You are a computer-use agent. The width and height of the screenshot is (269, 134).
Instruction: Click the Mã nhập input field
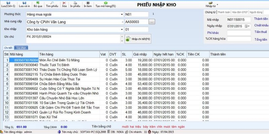239,20
